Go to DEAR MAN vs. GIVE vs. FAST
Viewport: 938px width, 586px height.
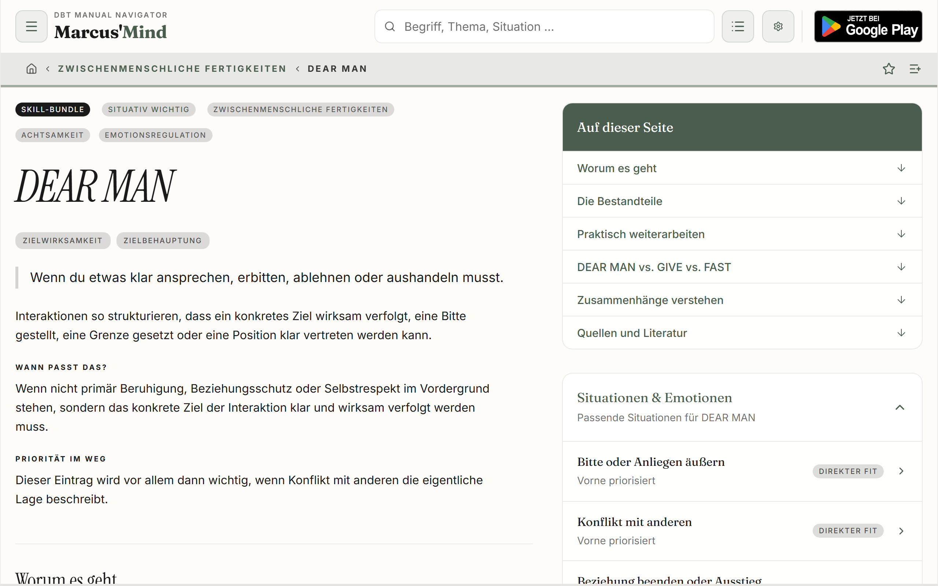click(742, 267)
